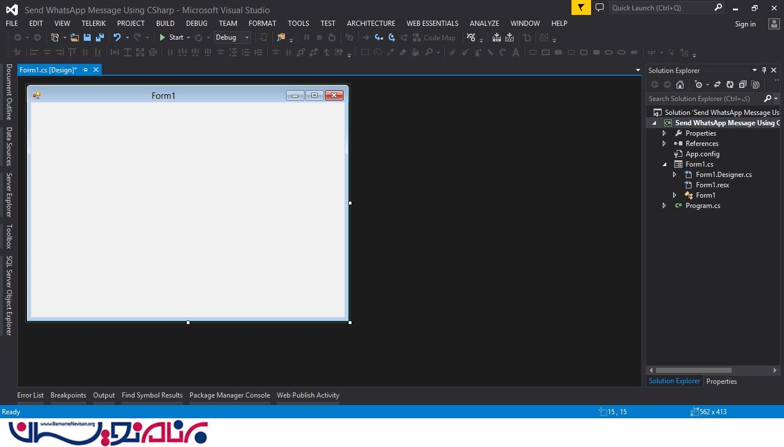
Task: Open the BUILD menu
Action: [165, 24]
